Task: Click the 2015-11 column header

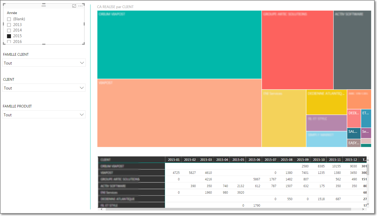Action: (335, 160)
